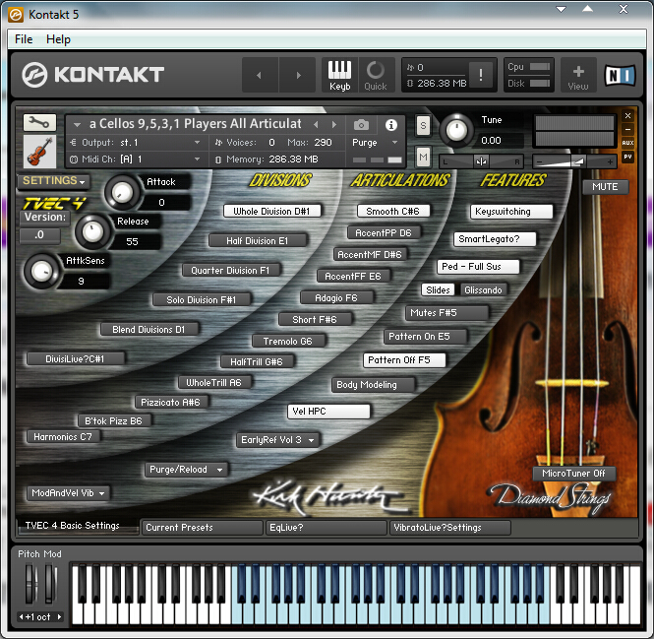
Task: Shift keyboard octave up arrow
Action: click(59, 616)
